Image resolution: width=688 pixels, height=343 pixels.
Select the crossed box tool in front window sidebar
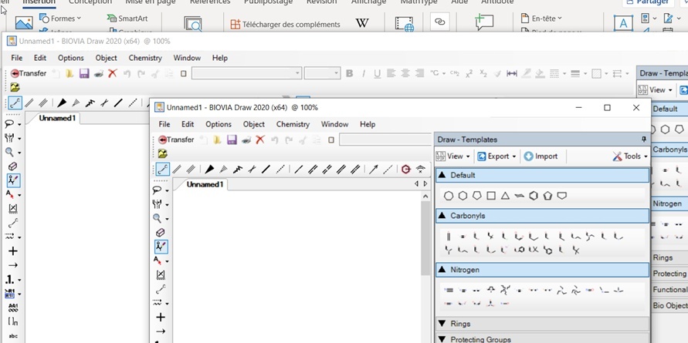[x=161, y=274]
